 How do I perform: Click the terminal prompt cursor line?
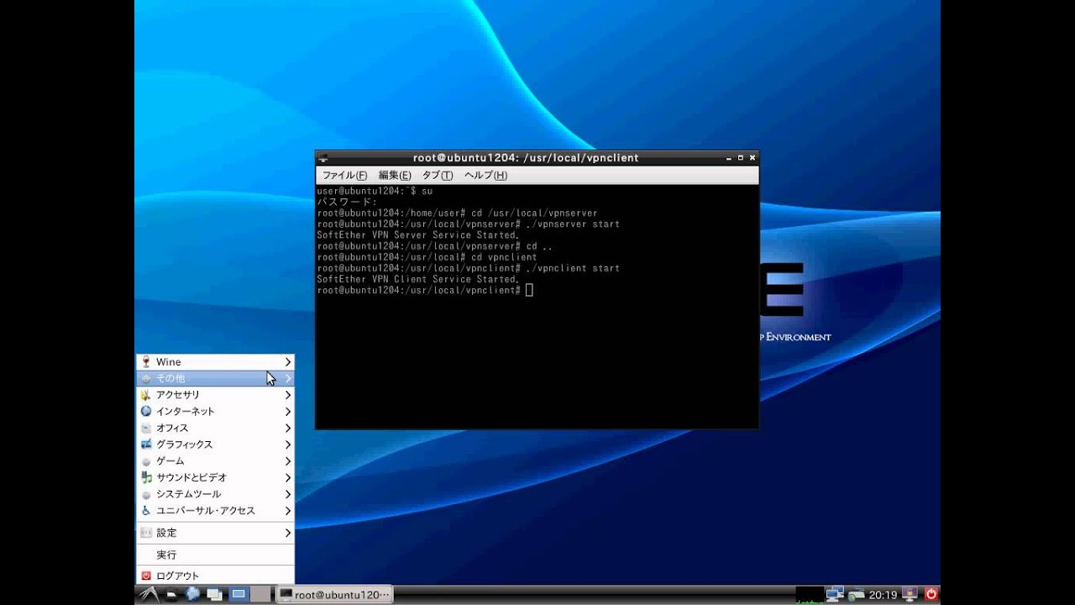(425, 290)
